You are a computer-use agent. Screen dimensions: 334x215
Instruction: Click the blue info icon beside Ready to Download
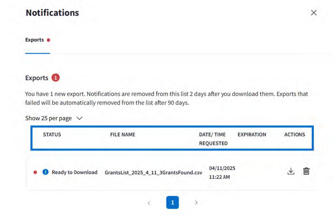point(46,172)
